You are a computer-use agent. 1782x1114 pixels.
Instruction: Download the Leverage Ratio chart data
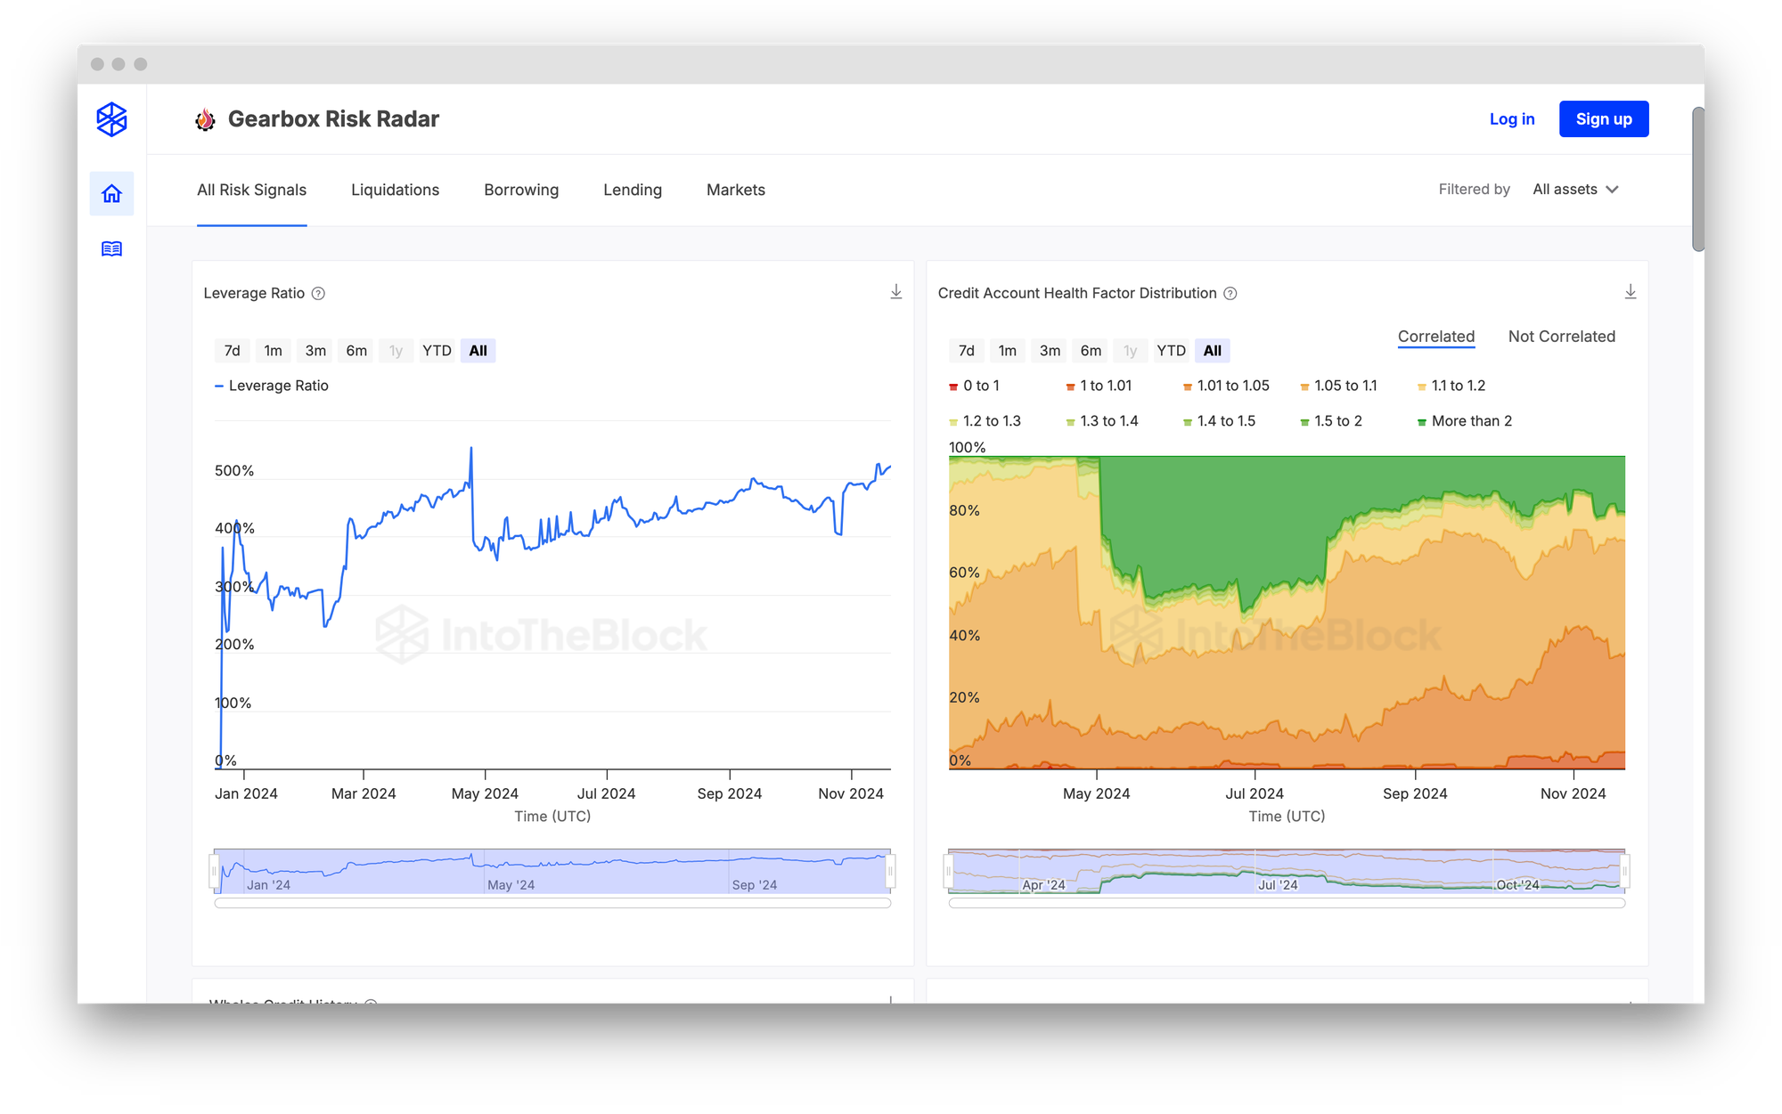[896, 292]
